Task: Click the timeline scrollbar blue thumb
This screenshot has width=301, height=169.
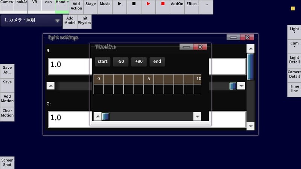Action: (106, 116)
